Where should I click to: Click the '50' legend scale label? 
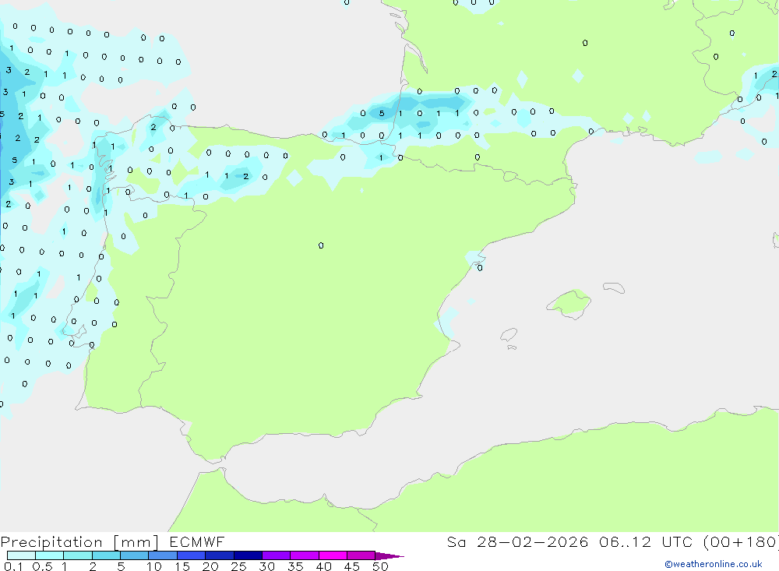(380, 566)
